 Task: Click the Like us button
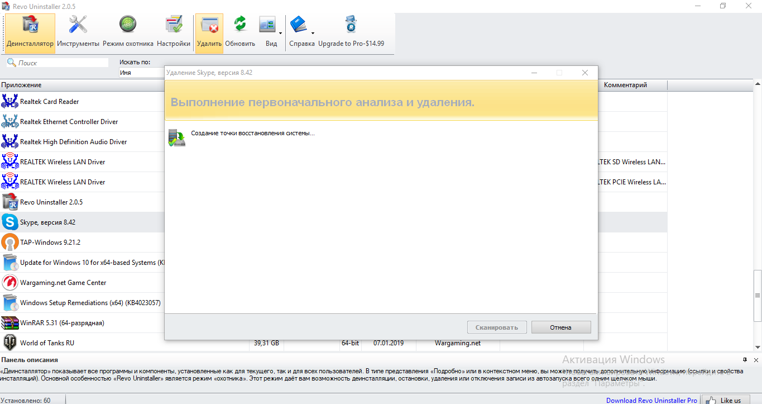point(725,400)
